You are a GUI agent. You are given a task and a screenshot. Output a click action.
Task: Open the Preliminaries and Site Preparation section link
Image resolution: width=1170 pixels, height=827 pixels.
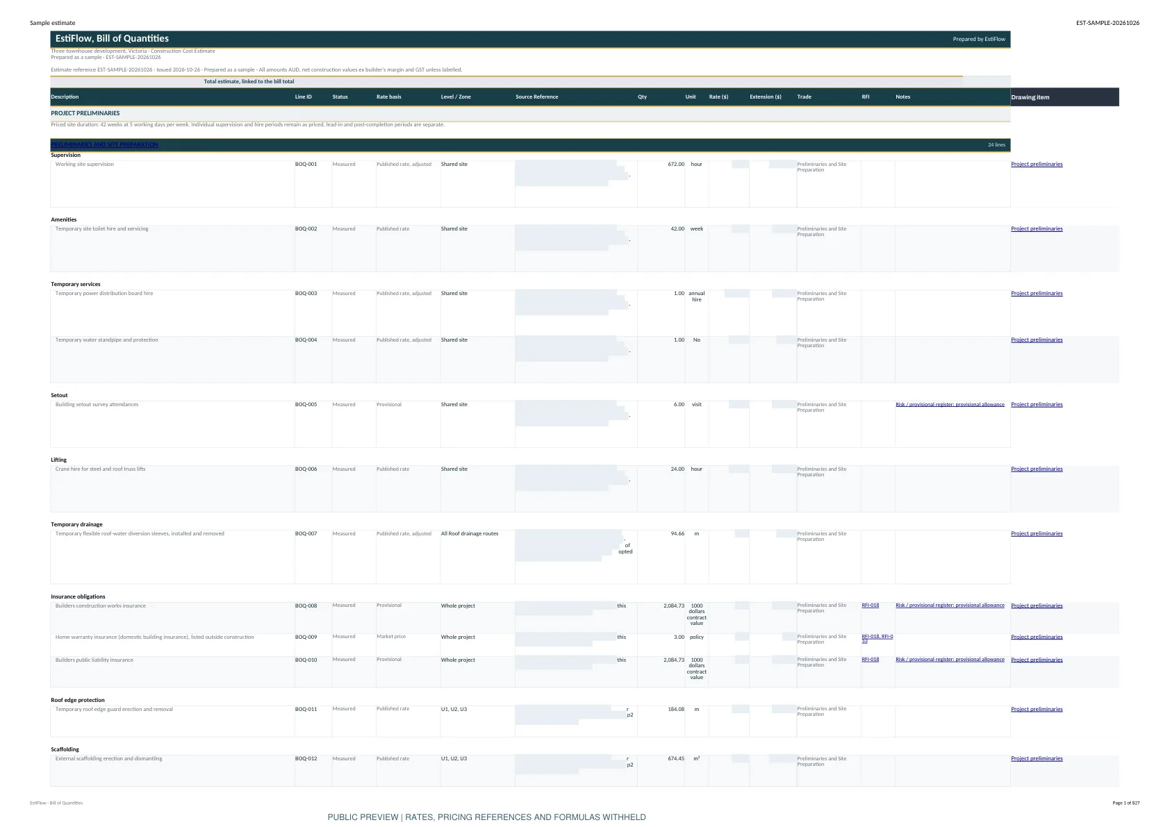coord(104,144)
